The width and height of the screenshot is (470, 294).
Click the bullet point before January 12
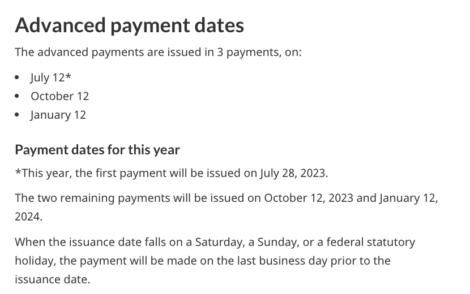click(x=17, y=115)
